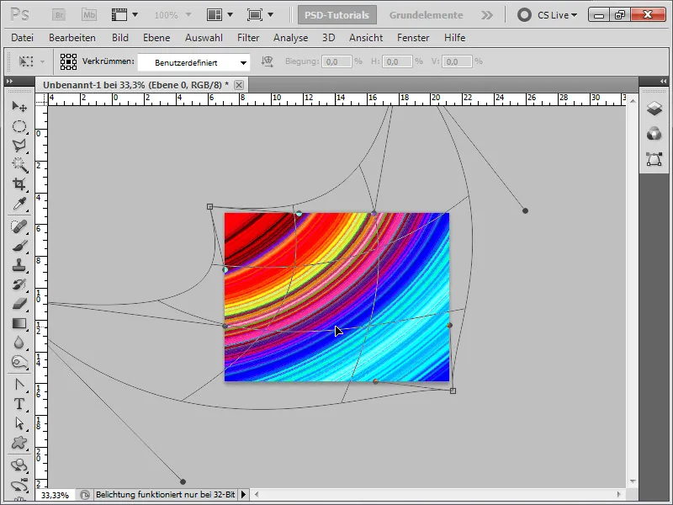Image resolution: width=673 pixels, height=505 pixels.
Task: Select the Blur tool
Action: coord(19,343)
